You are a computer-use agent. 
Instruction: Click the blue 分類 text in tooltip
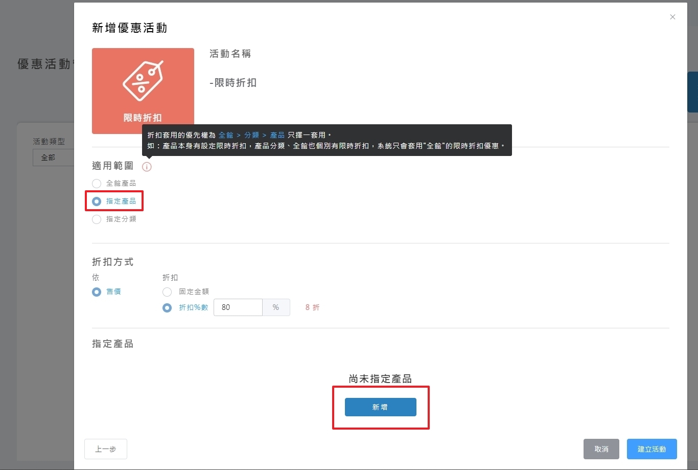pyautogui.click(x=251, y=135)
